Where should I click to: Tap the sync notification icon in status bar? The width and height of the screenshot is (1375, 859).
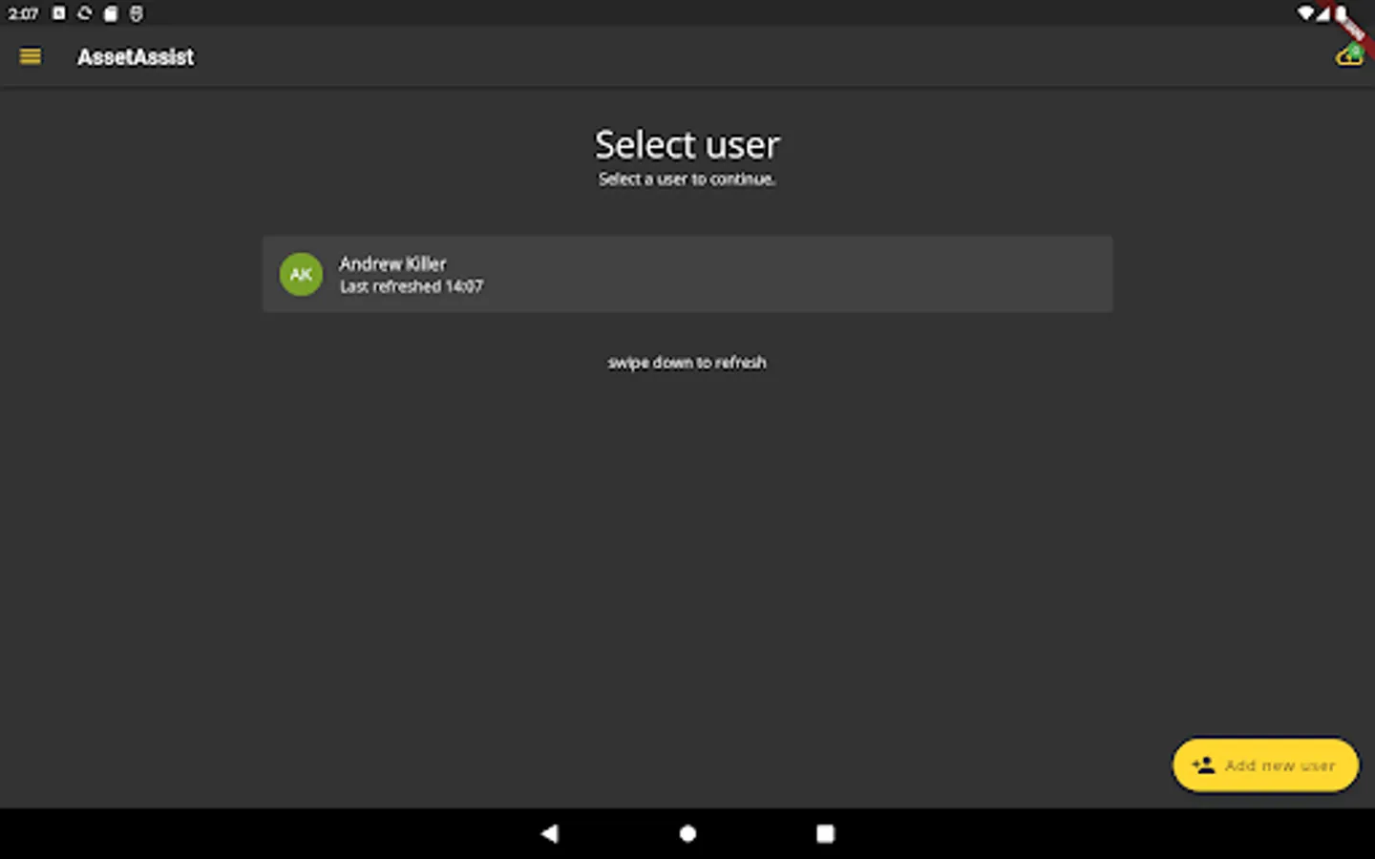tap(85, 13)
